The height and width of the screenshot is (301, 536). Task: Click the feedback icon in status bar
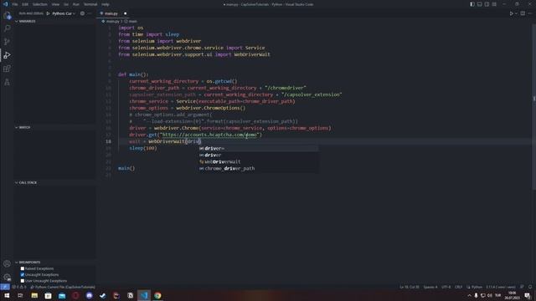522,287
